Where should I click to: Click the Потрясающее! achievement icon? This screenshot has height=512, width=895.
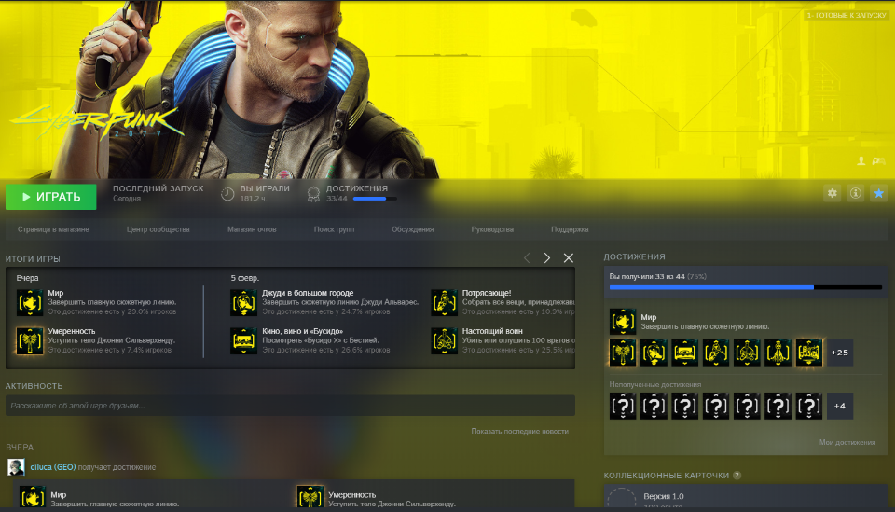(x=444, y=302)
